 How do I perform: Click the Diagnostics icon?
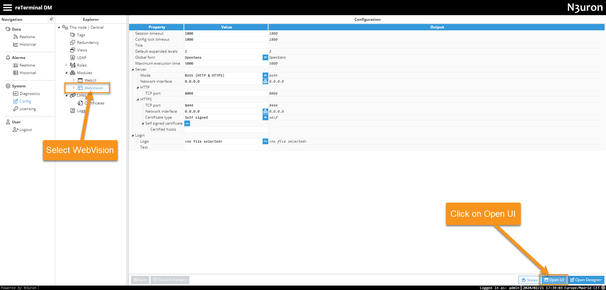click(15, 94)
